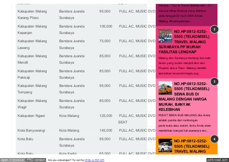The image size is (229, 162).
Task: Click the 'PRO version' button
Action: [36, 160]
